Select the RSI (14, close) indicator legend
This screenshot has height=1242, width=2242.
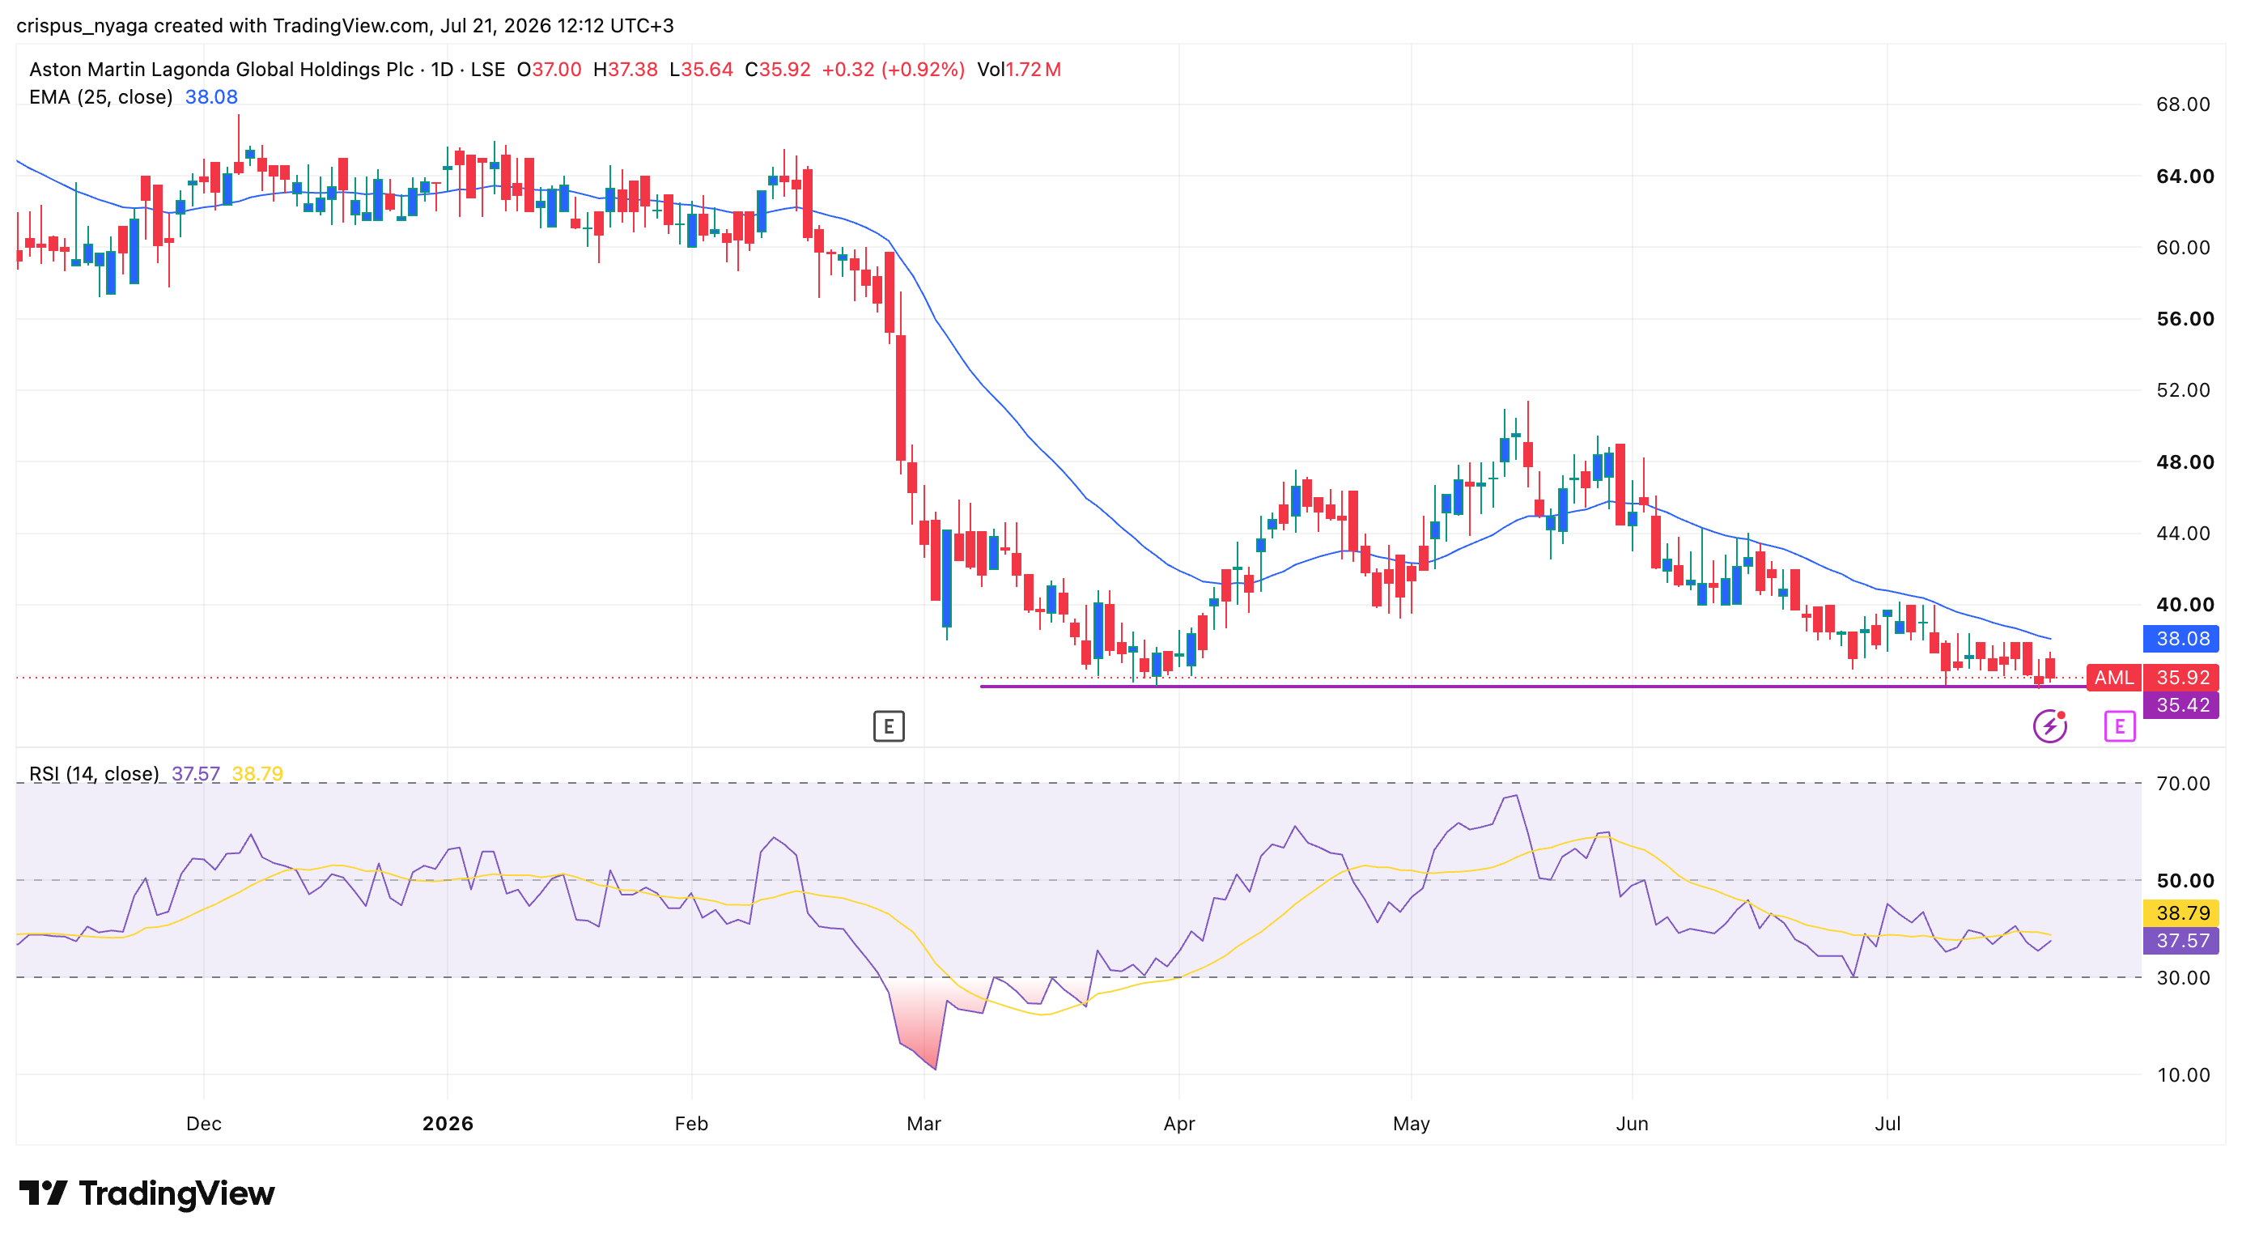click(x=94, y=774)
